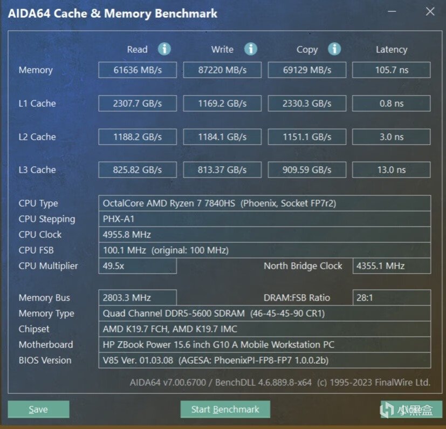Click the CPU FSB value 100.1 MHz
Screen dimensions: 446x429
coord(265,250)
